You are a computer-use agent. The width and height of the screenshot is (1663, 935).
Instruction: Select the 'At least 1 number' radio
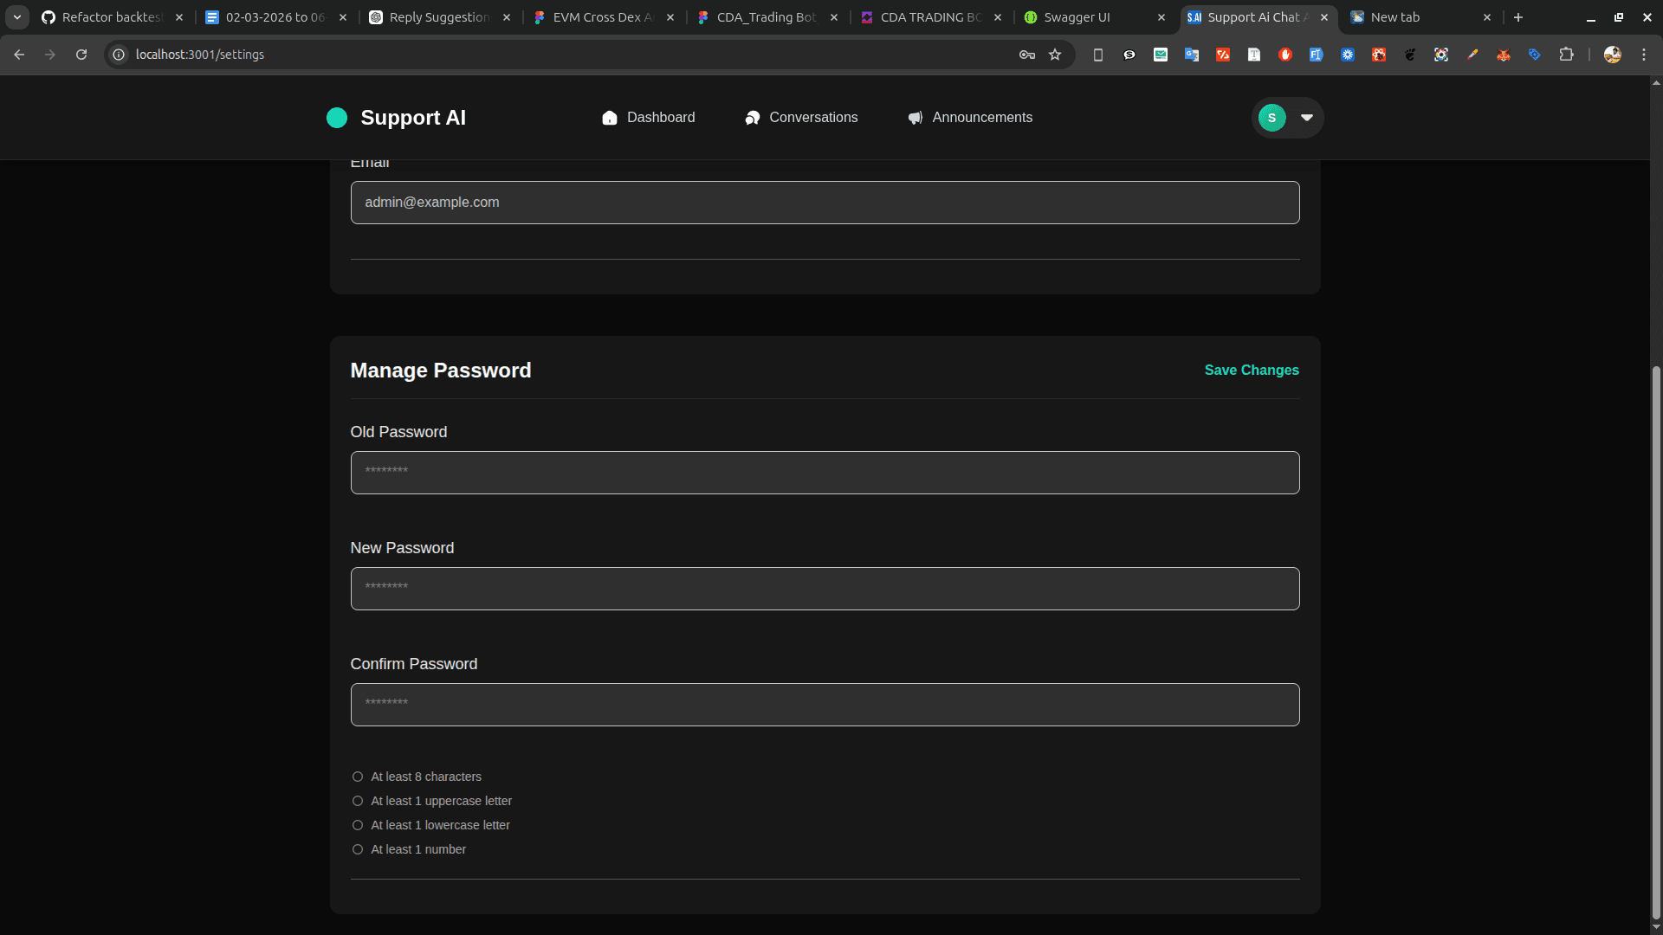point(357,849)
